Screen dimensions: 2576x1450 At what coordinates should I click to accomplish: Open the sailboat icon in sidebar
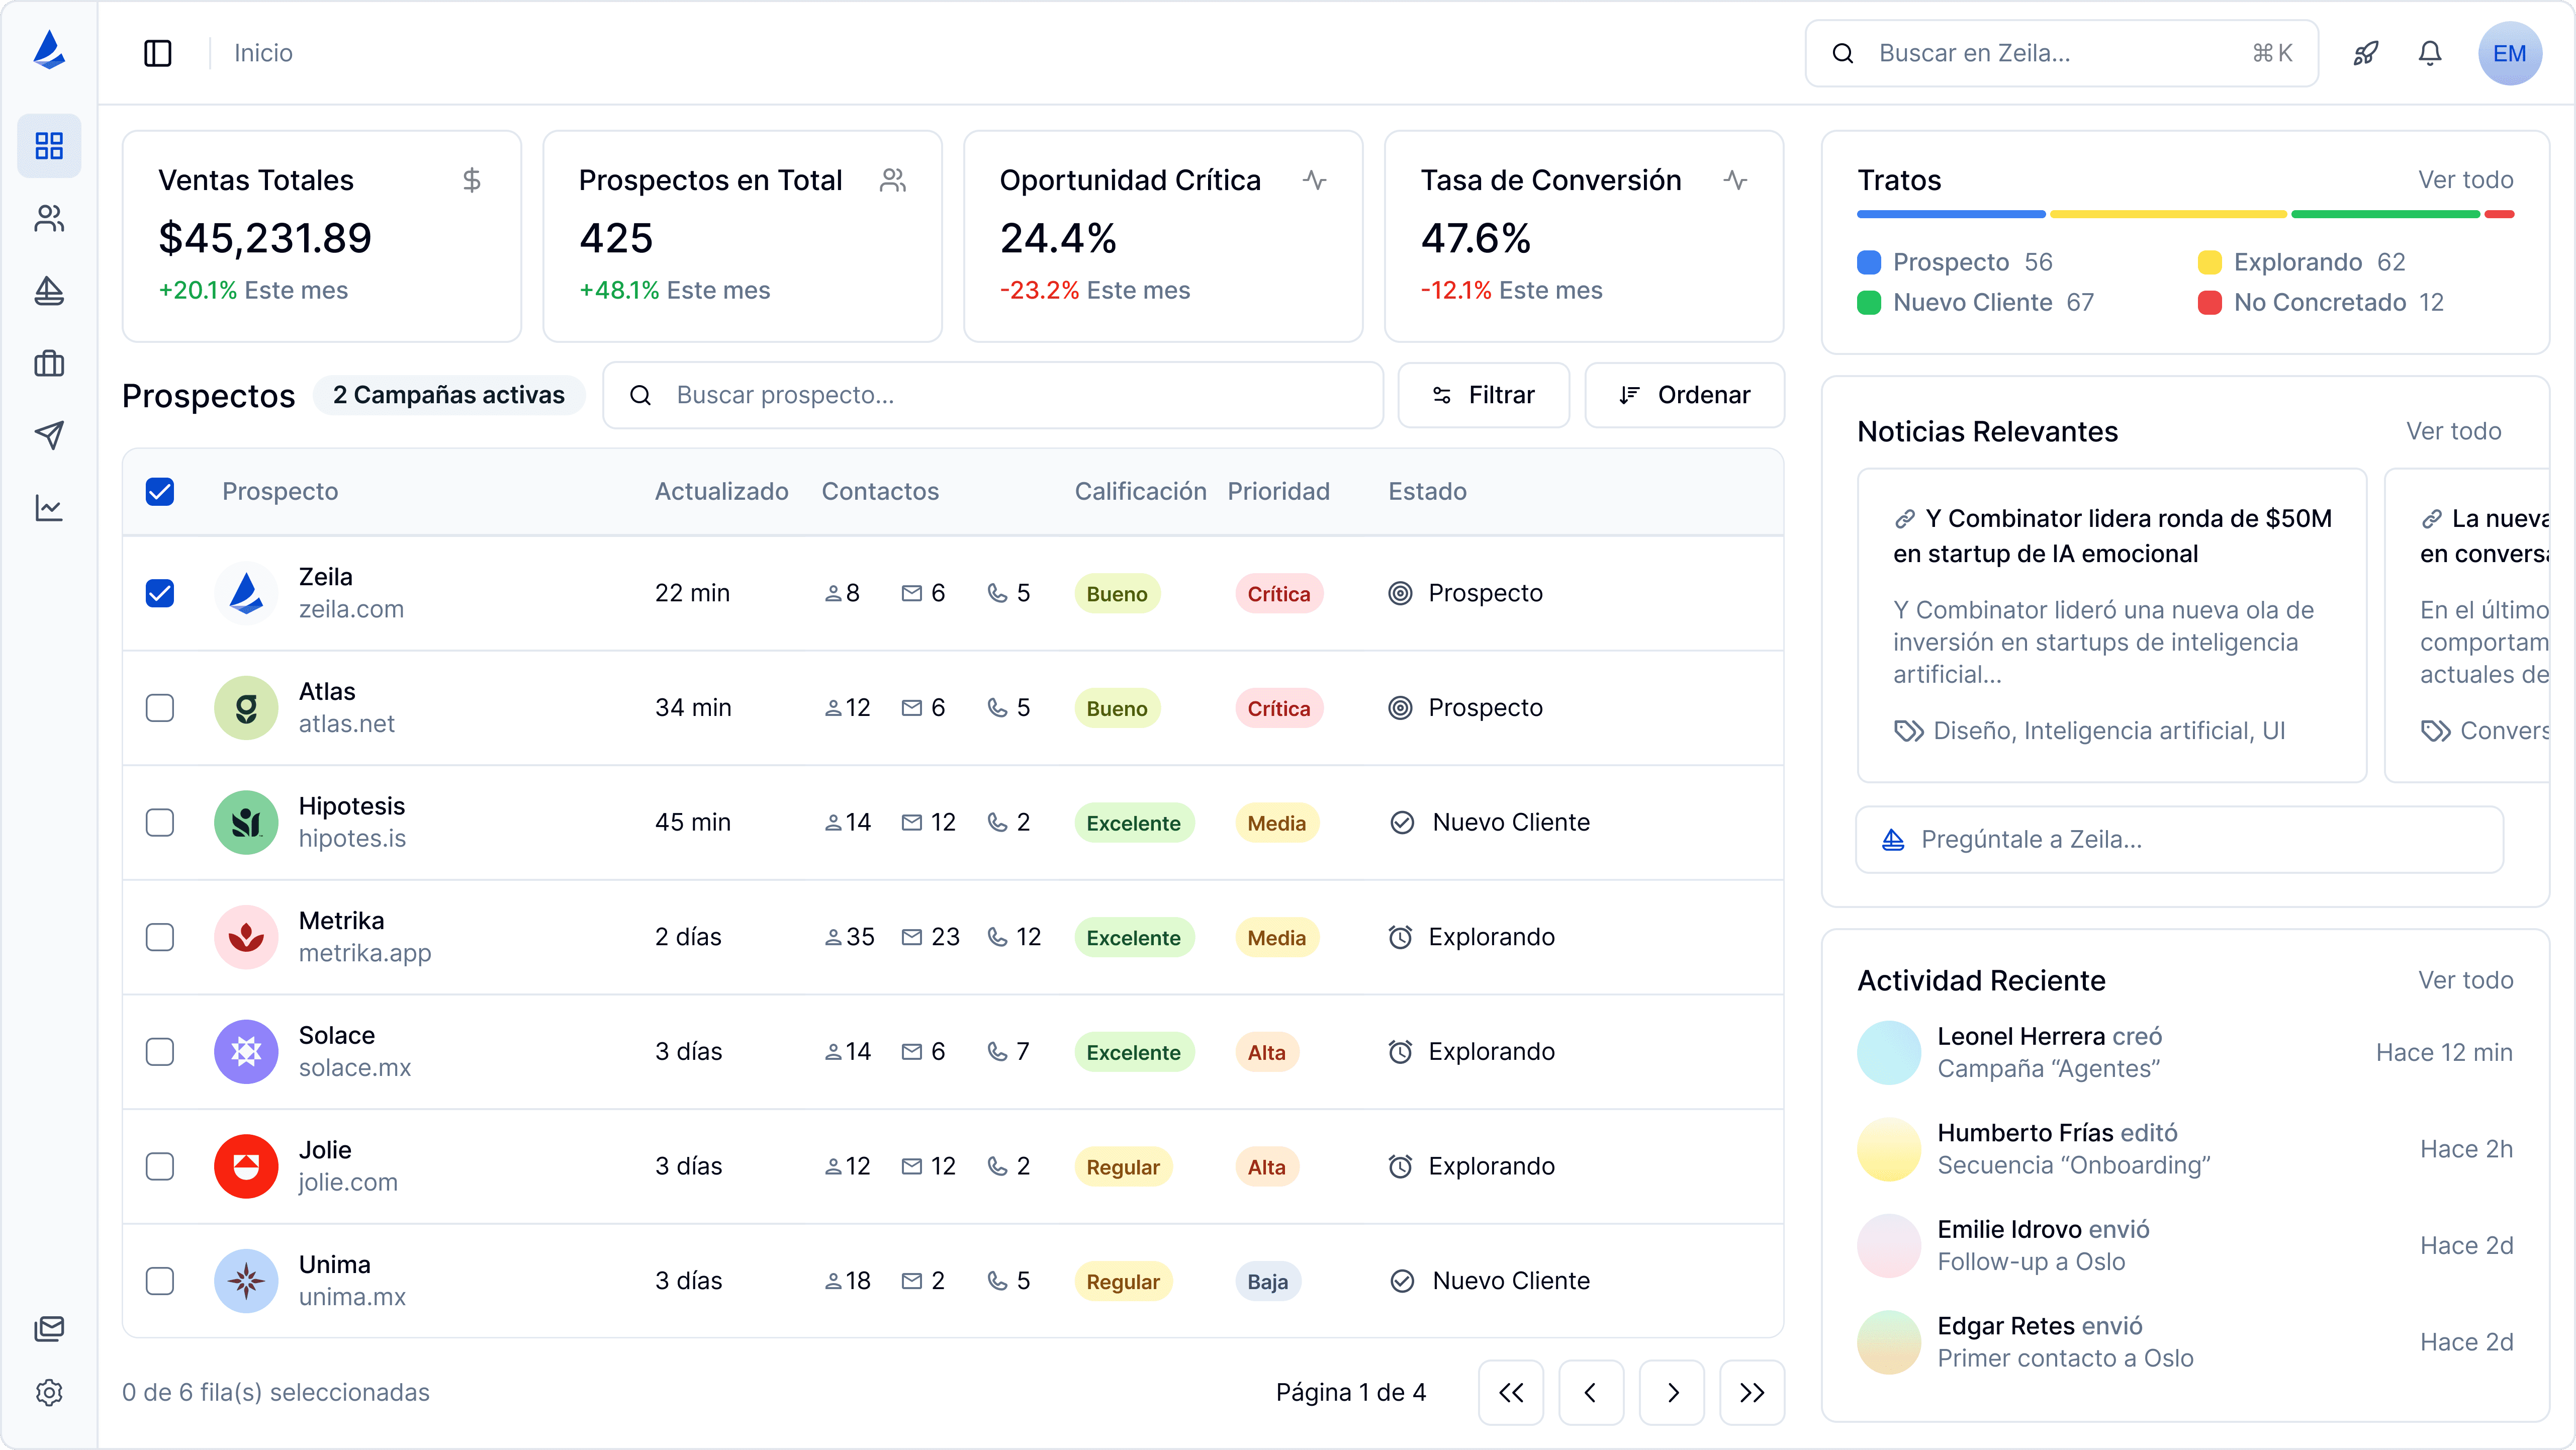pyautogui.click(x=49, y=291)
